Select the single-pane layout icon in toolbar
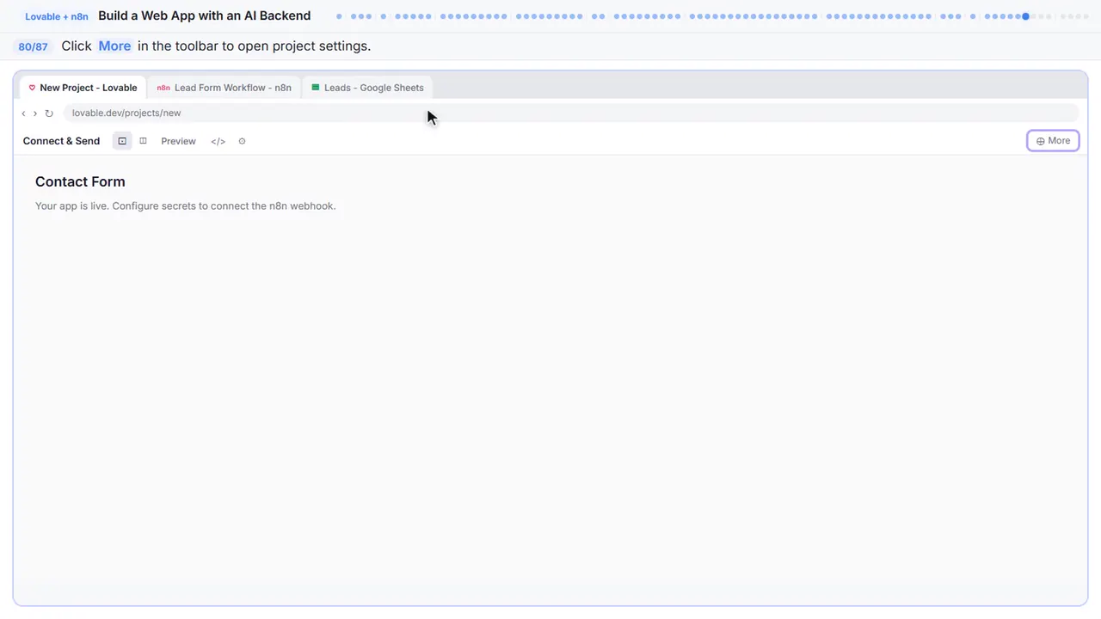This screenshot has width=1101, height=619. tap(122, 141)
